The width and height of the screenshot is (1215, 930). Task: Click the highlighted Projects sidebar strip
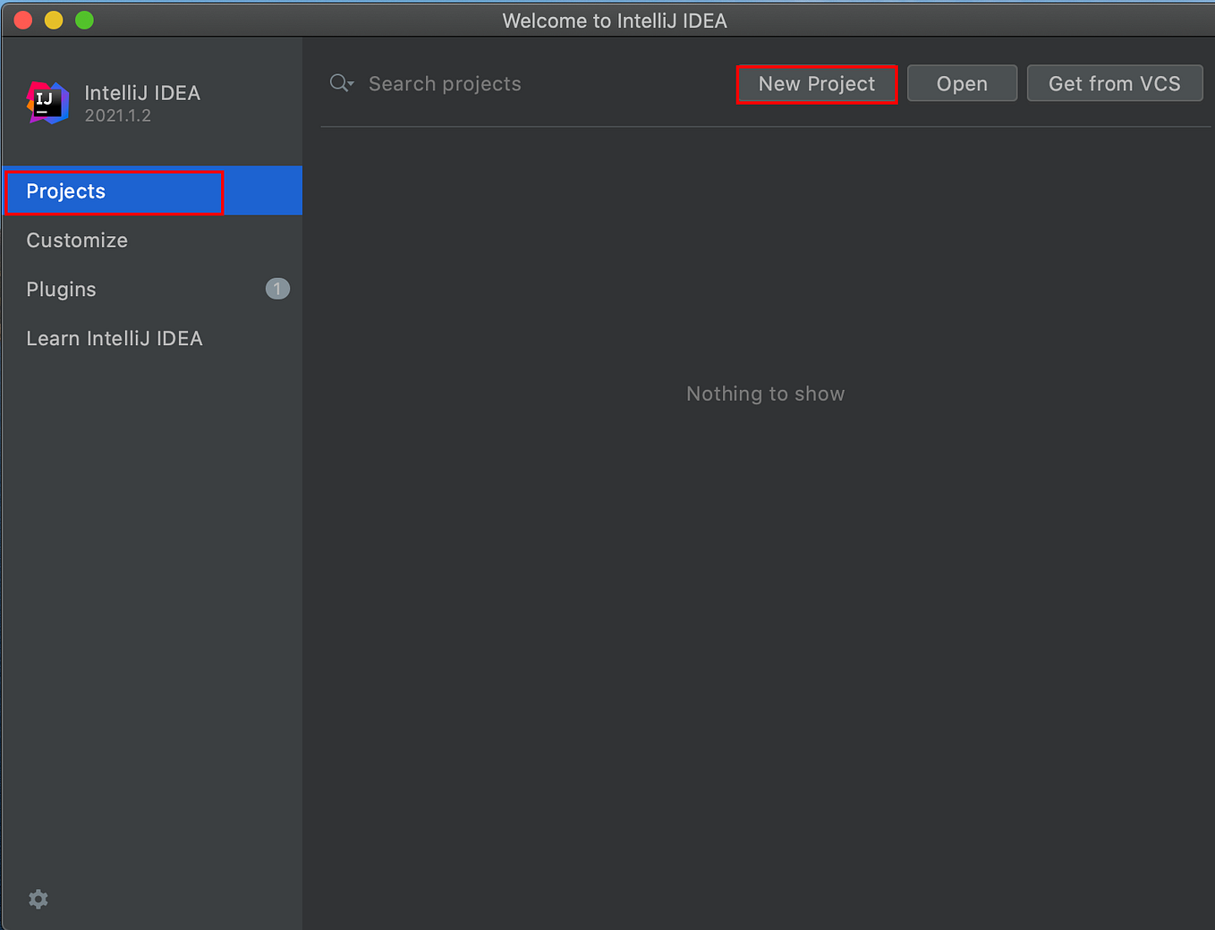coord(263,190)
